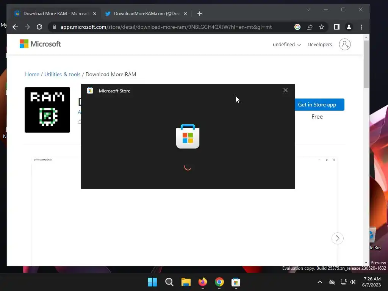Advance screenshots with the next arrow button

point(338,238)
